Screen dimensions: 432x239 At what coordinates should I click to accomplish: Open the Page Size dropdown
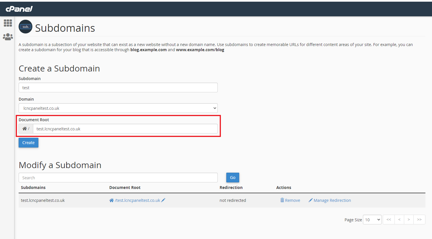click(x=372, y=220)
